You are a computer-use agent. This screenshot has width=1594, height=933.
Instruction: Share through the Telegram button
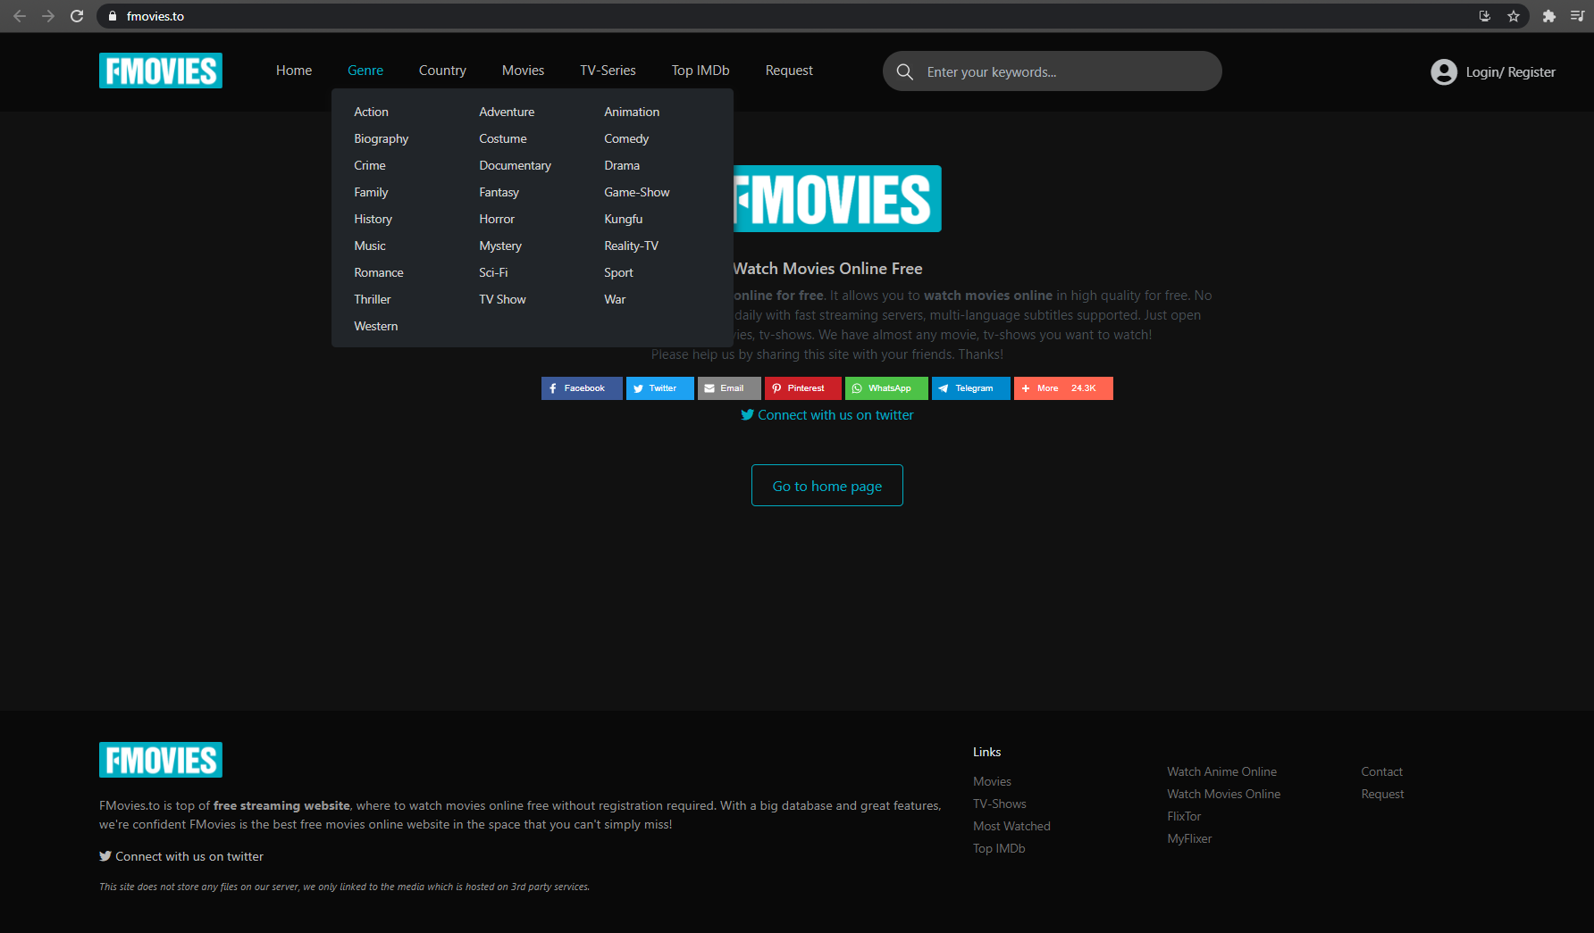pos(971,388)
